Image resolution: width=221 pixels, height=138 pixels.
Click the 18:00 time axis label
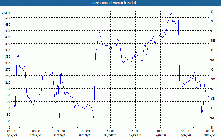click(161, 131)
